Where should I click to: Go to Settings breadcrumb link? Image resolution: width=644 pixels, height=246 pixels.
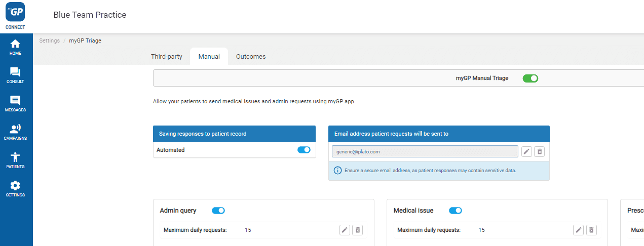49,40
